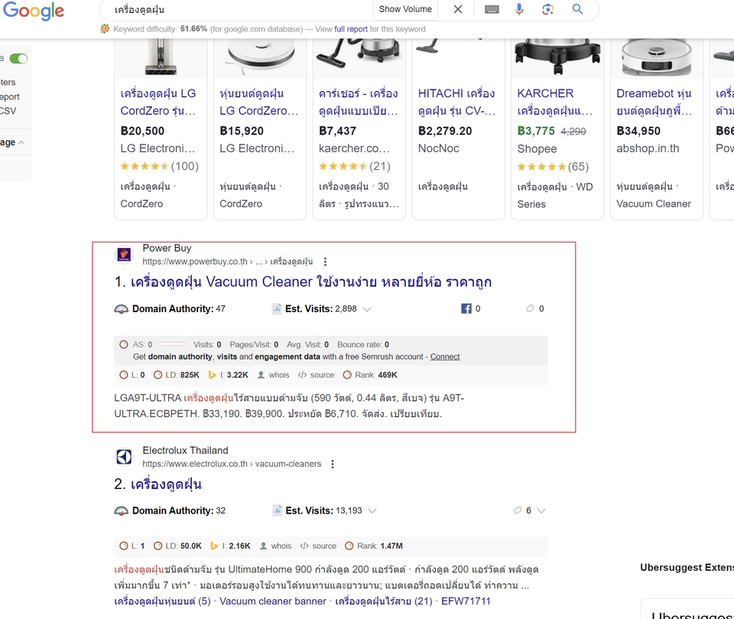
Task: Open Power Buy Vacuum Cleaner result title
Action: (311, 282)
